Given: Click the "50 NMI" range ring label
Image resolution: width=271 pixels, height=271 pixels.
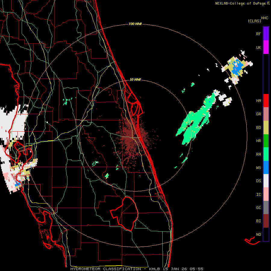Looking at the screenshot, I should (135, 79).
